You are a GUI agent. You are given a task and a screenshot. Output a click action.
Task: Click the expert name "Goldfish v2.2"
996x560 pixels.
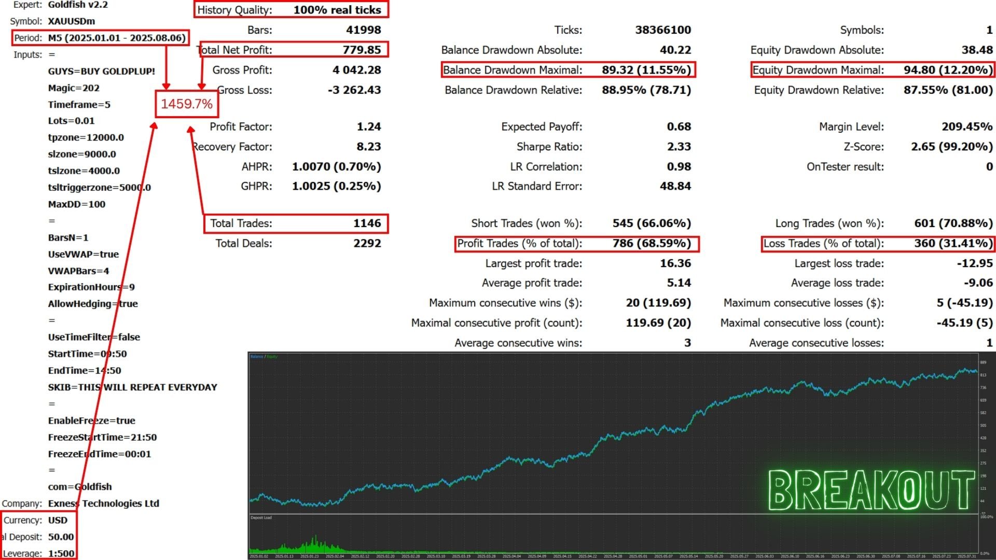click(78, 5)
